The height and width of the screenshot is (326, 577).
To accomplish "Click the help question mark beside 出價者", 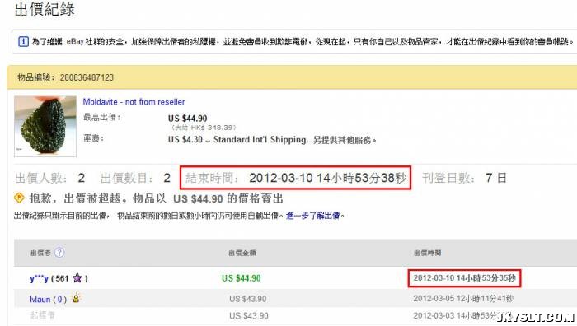I will [x=59, y=253].
